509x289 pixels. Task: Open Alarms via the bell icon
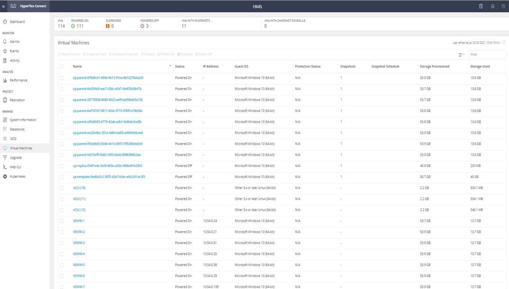point(5,42)
